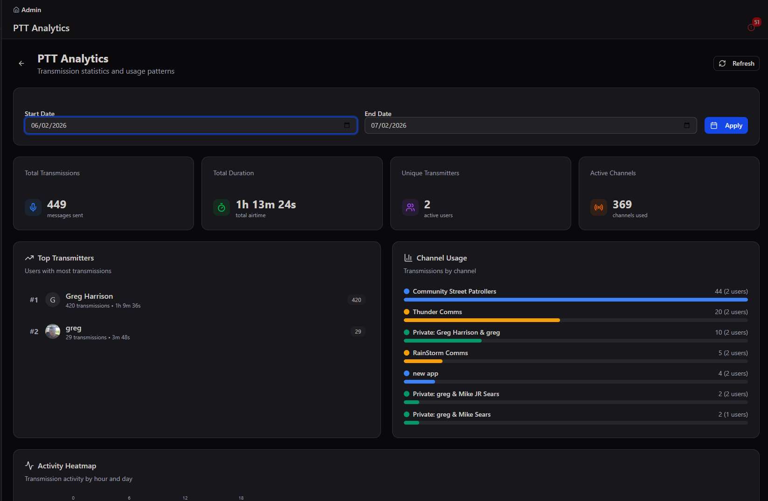Click the 44 (2 users) count

coord(731,291)
